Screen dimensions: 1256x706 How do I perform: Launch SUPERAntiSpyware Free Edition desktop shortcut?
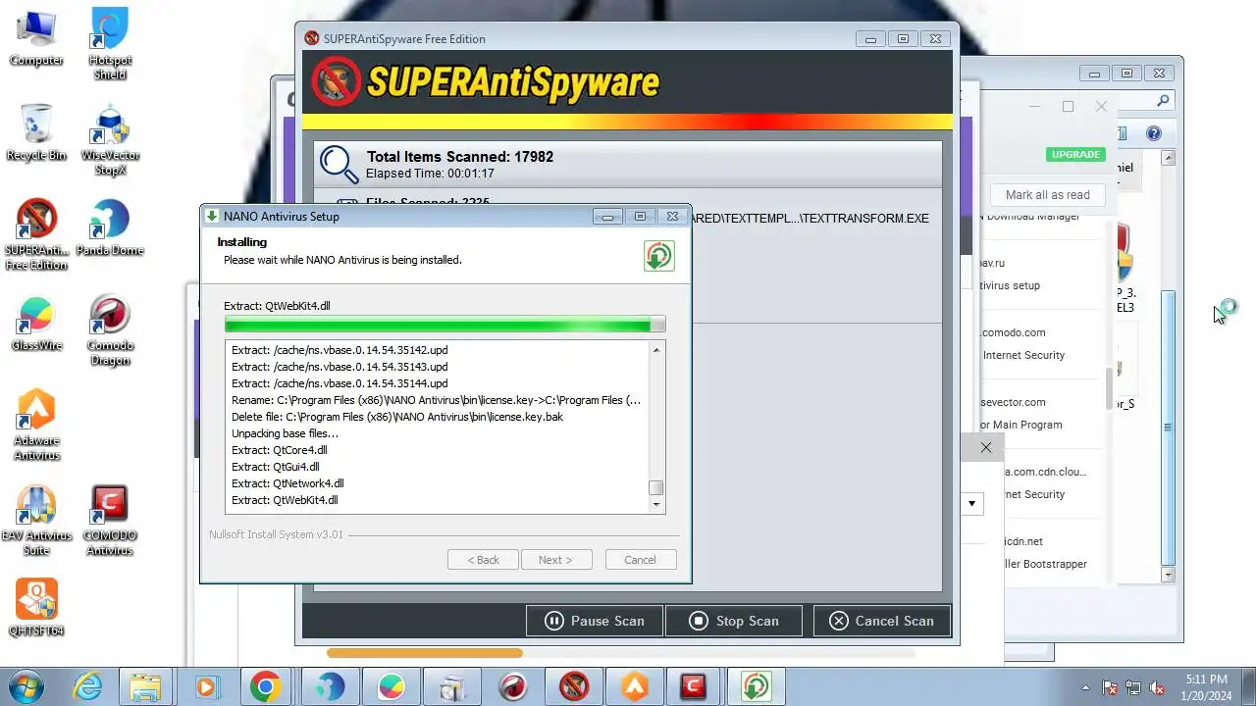[36, 234]
